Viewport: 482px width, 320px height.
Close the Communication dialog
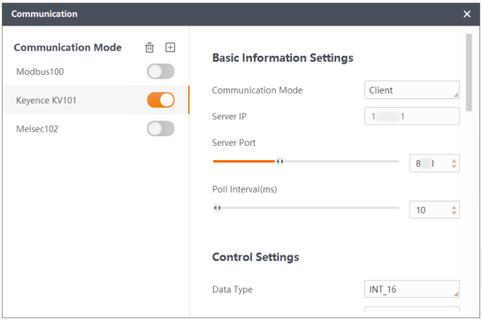pos(467,14)
